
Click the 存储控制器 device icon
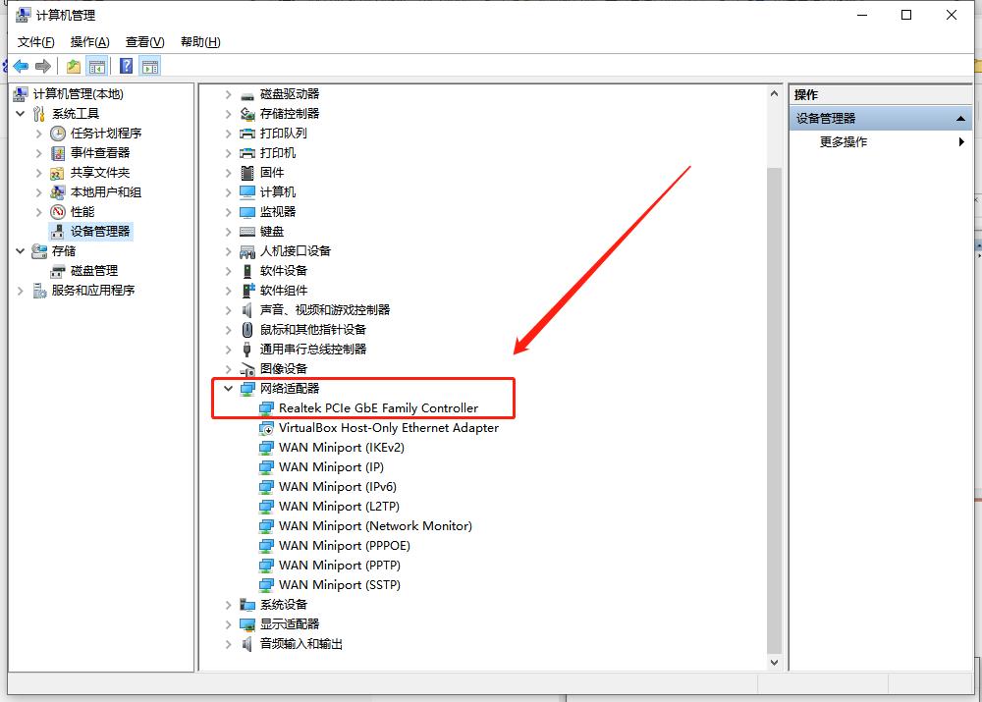click(247, 113)
